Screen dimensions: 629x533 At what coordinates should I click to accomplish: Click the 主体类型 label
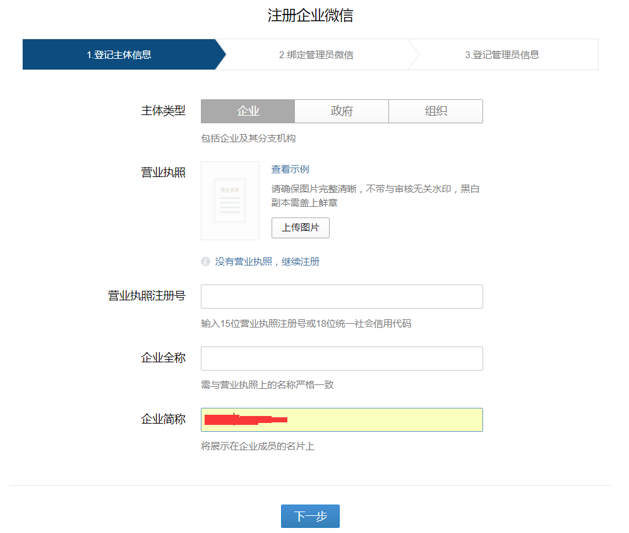(x=164, y=111)
